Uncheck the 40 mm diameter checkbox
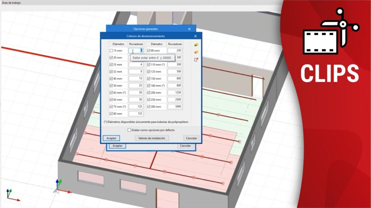The image size is (371, 208). [x=111, y=79]
